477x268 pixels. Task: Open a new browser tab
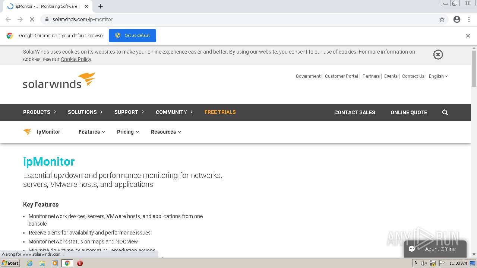[x=101, y=6]
